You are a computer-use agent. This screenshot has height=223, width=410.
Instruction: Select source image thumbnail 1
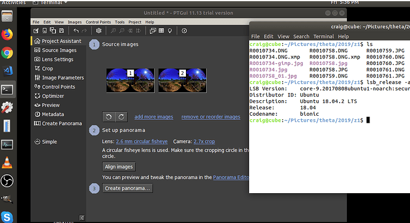point(131,80)
